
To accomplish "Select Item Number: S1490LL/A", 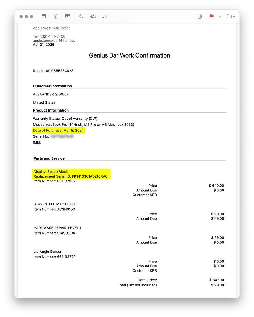I will pos(54,233).
